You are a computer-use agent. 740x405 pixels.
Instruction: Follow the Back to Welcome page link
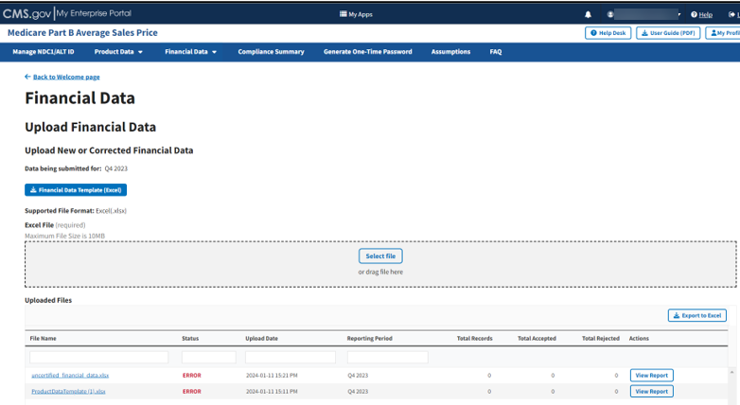coord(62,77)
